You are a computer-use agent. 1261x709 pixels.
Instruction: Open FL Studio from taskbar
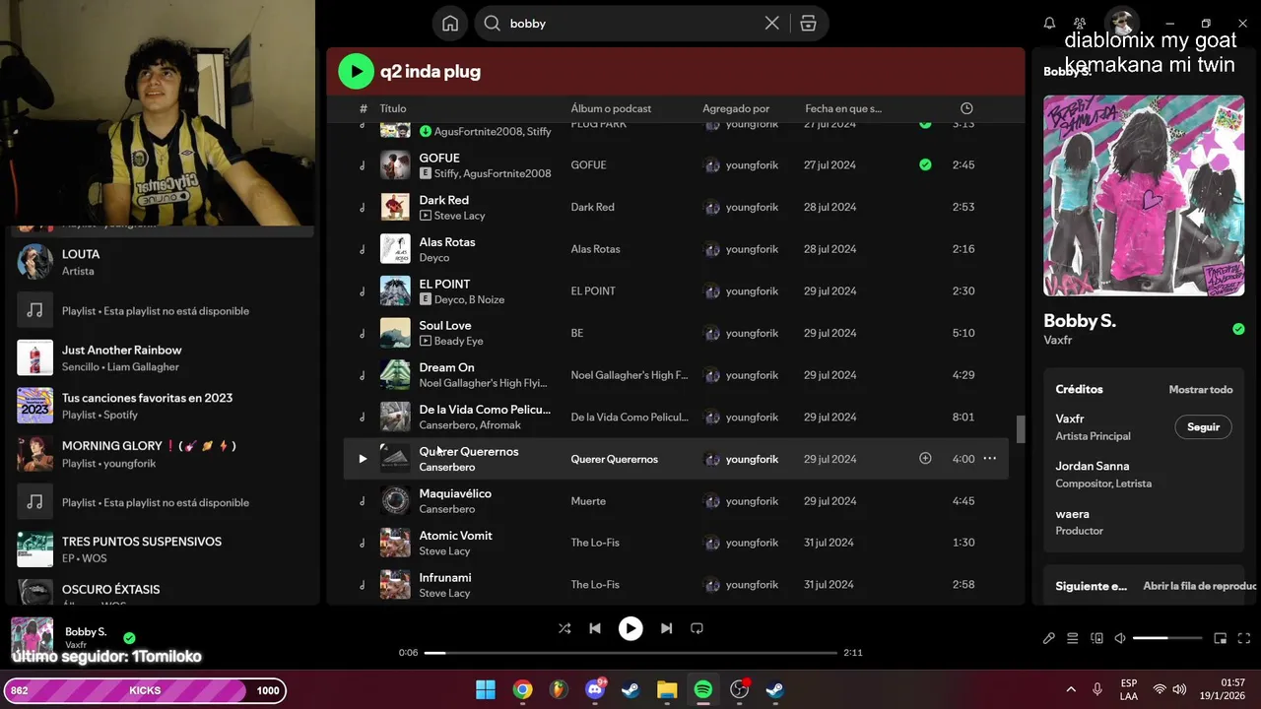pyautogui.click(x=559, y=690)
